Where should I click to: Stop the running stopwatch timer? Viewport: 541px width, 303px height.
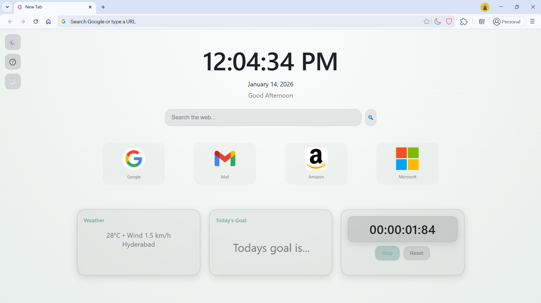(x=387, y=253)
